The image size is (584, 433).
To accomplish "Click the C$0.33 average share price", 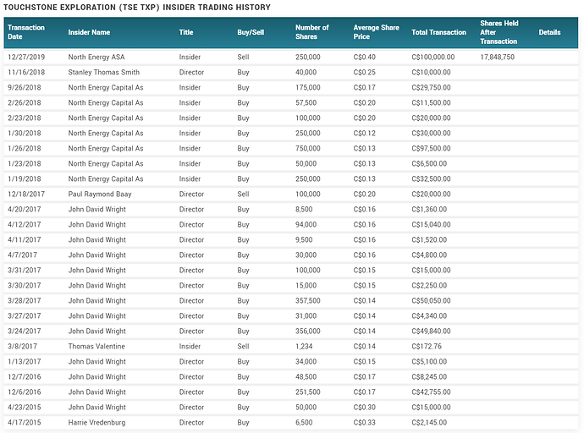I will point(364,423).
